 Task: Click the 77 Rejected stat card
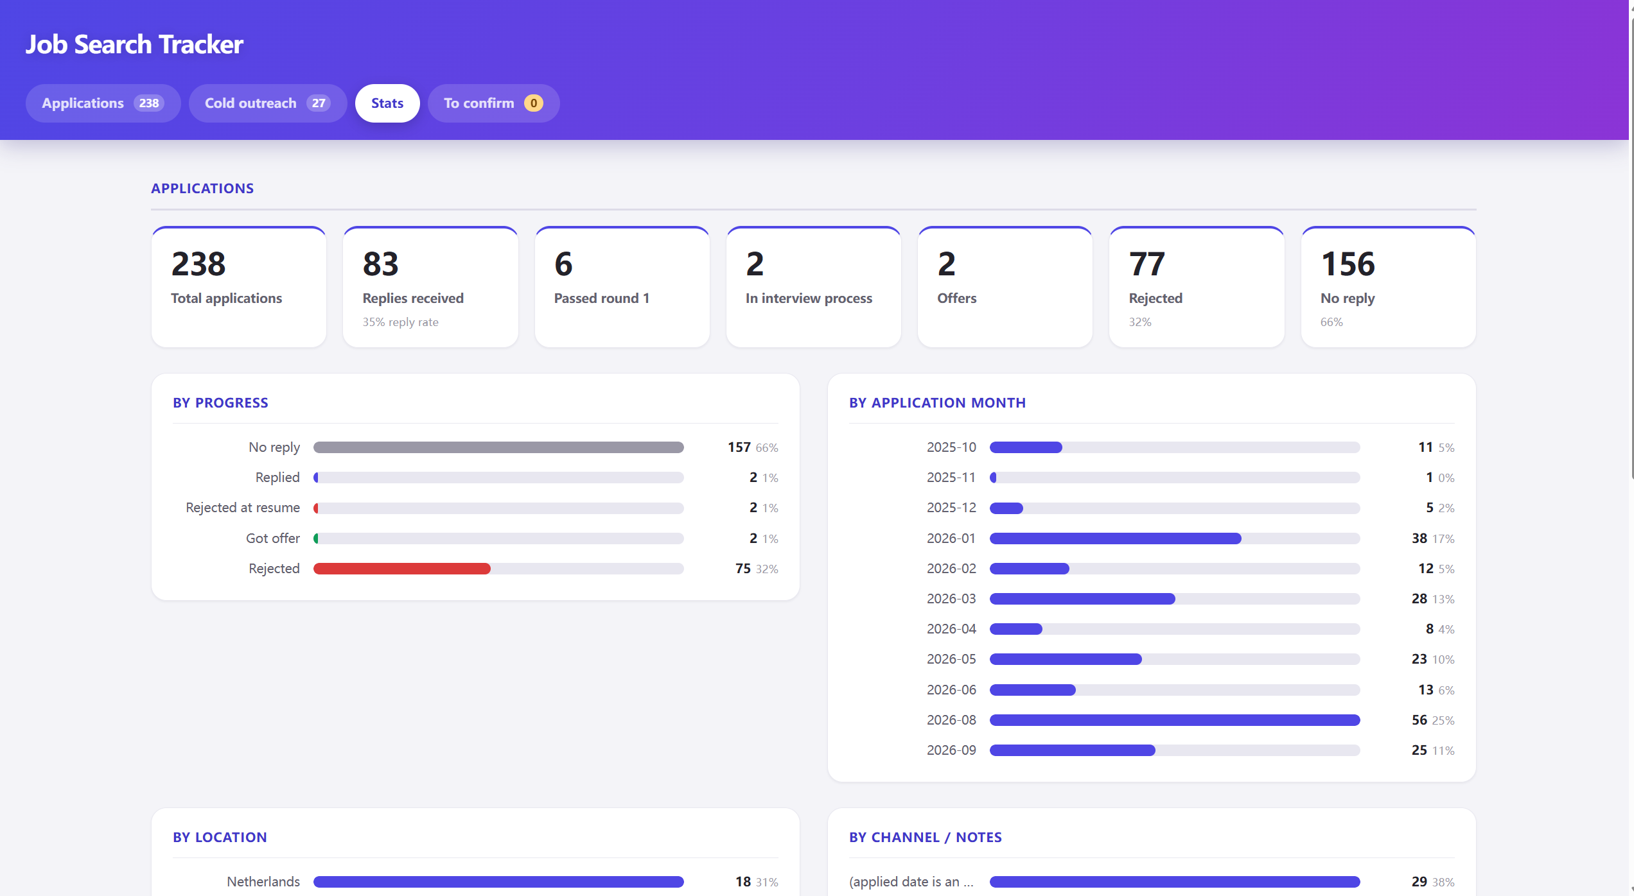(1197, 287)
